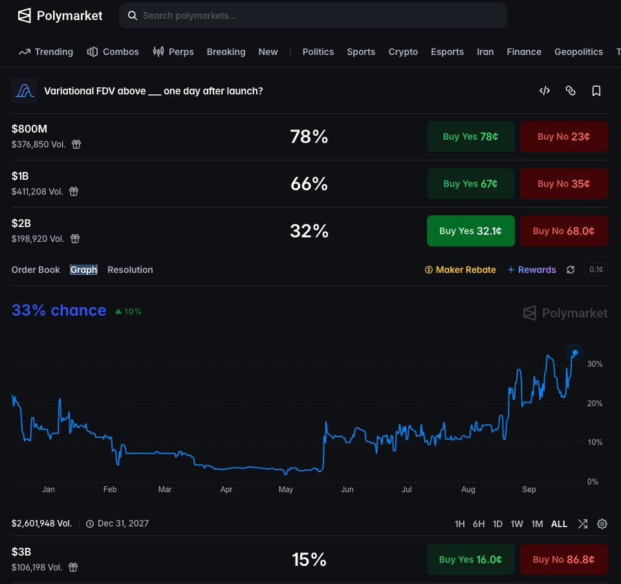Go to Breaking markets
This screenshot has width=621, height=584.
226,52
